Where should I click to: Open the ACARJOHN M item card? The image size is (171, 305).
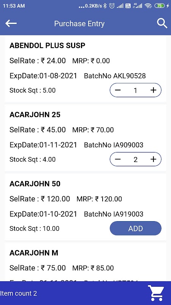coord(85,262)
